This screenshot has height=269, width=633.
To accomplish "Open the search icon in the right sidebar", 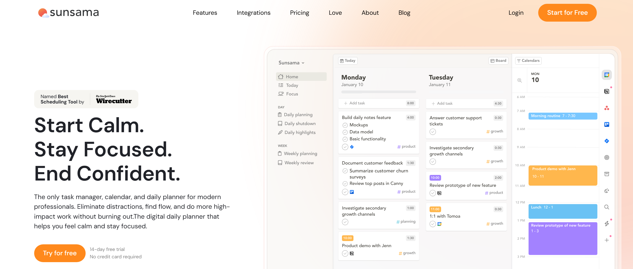I will coord(607,207).
